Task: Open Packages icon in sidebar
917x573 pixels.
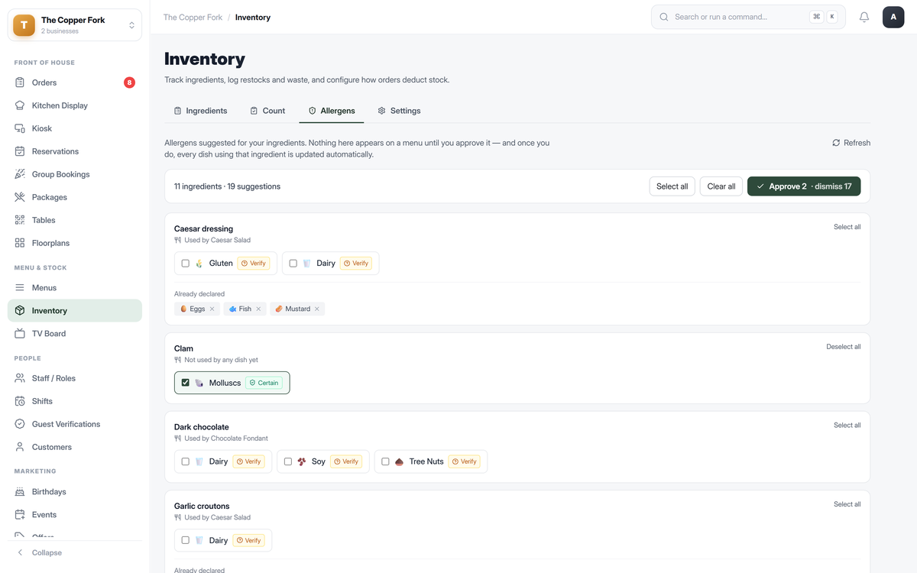Action: coord(20,197)
